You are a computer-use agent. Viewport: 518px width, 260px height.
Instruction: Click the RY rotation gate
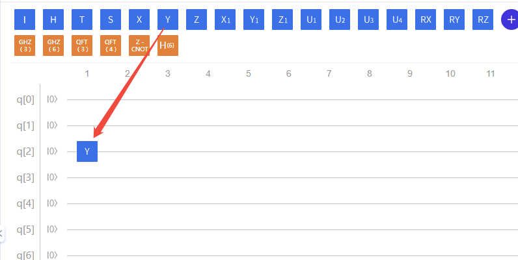[x=454, y=19]
